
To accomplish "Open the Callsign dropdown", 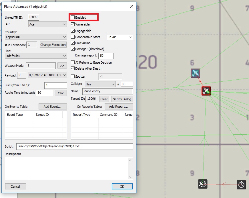I will [100, 84].
